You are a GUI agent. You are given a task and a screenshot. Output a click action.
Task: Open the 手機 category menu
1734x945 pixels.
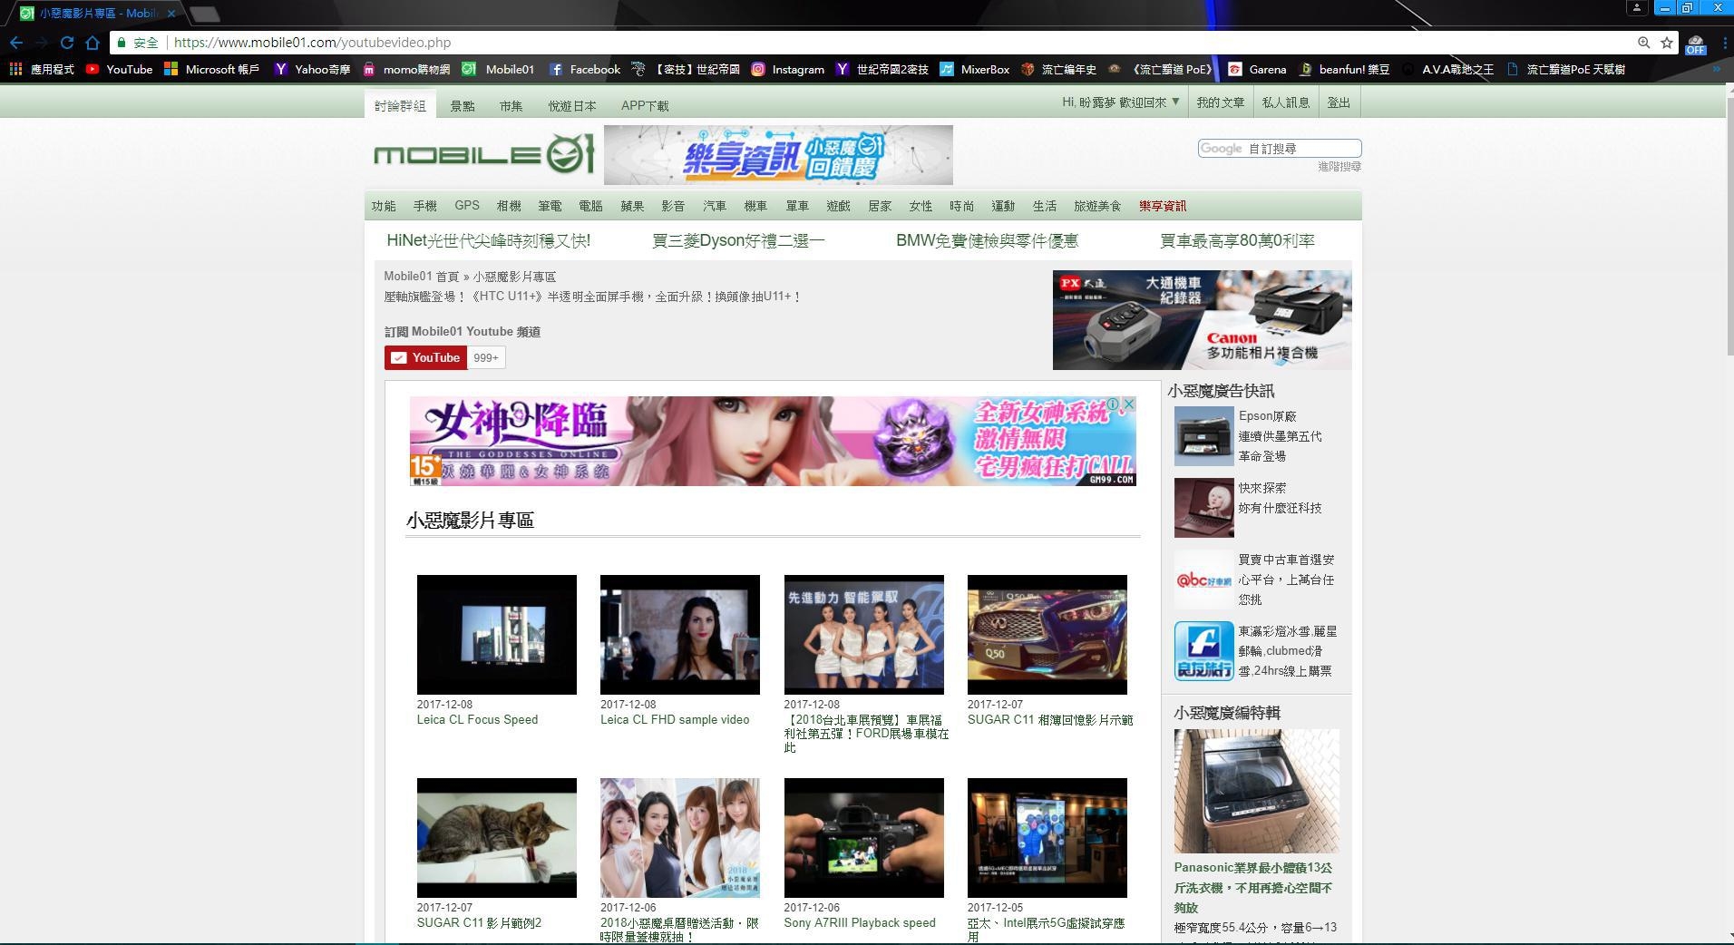click(425, 206)
